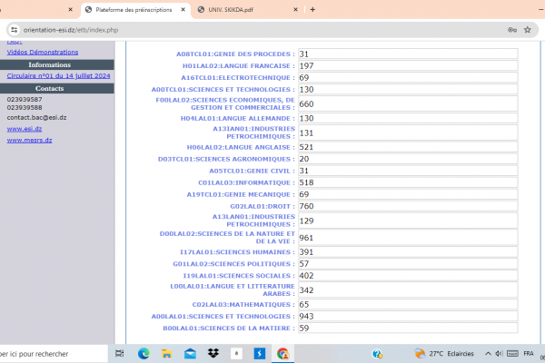This screenshot has width=545, height=363.
Task: Edit SCIENCES ECONOMIQUES field with 660
Action: (x=408, y=103)
